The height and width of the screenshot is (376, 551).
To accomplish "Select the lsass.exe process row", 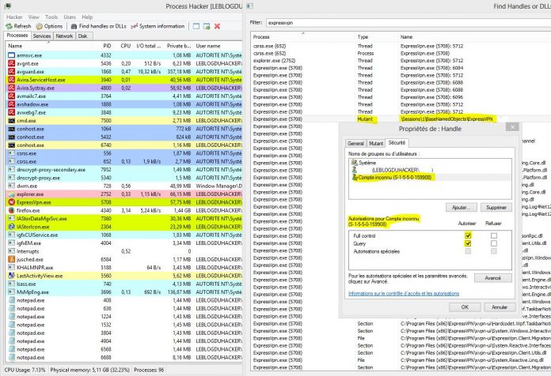I will click(x=124, y=284).
